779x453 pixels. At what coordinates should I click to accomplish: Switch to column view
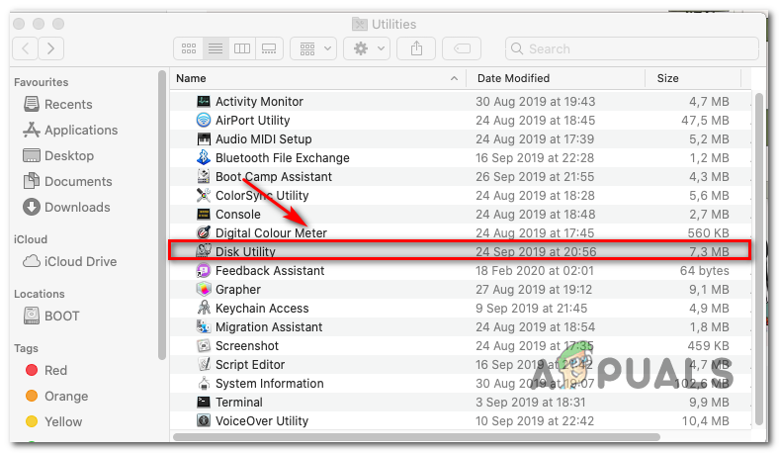pyautogui.click(x=242, y=48)
